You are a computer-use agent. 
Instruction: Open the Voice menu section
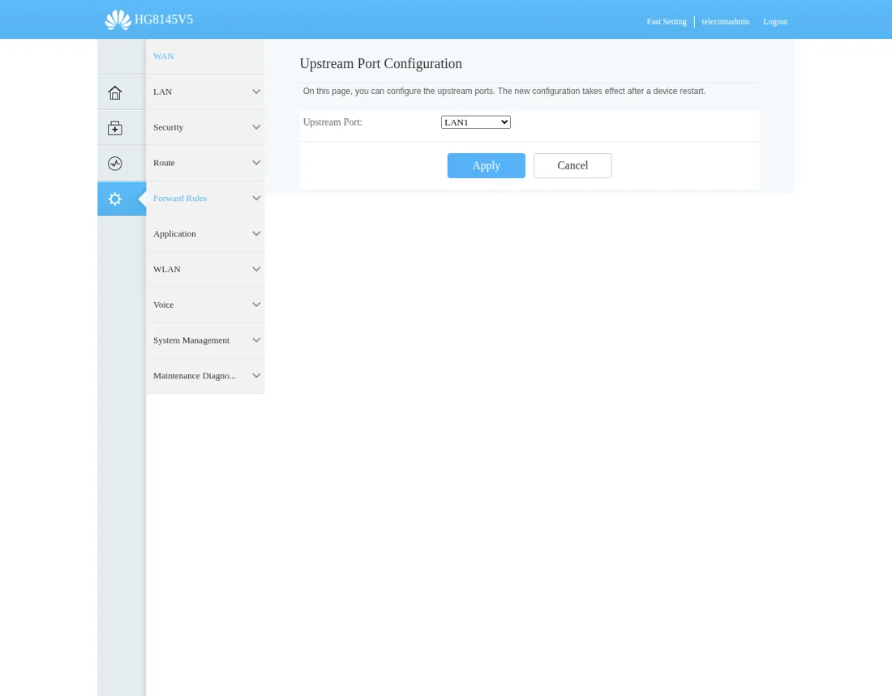[205, 305]
